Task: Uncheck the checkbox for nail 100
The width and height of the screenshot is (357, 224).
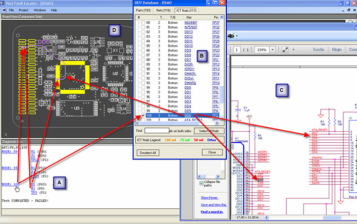Action: [143, 116]
